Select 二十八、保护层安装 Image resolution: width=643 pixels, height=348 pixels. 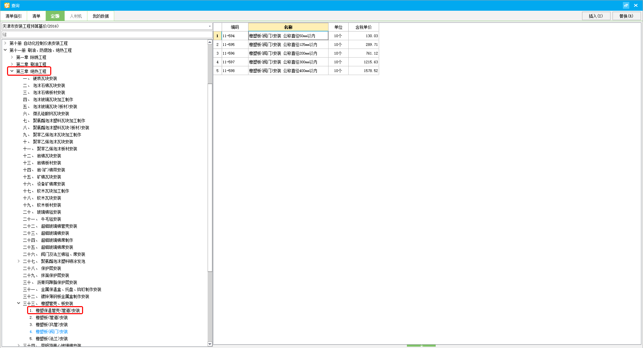[x=42, y=268]
